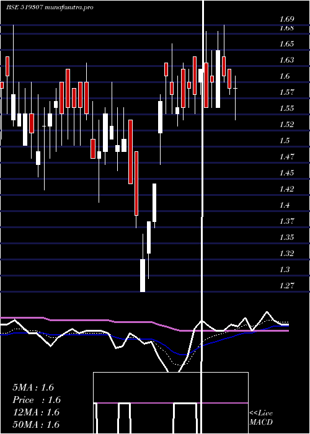Click the 1.69 price axis label
The width and height of the screenshot is (310, 434).
pyautogui.click(x=286, y=19)
